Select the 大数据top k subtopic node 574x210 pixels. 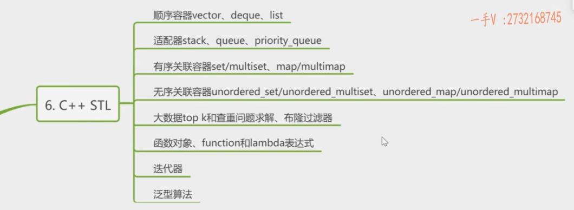click(x=243, y=118)
